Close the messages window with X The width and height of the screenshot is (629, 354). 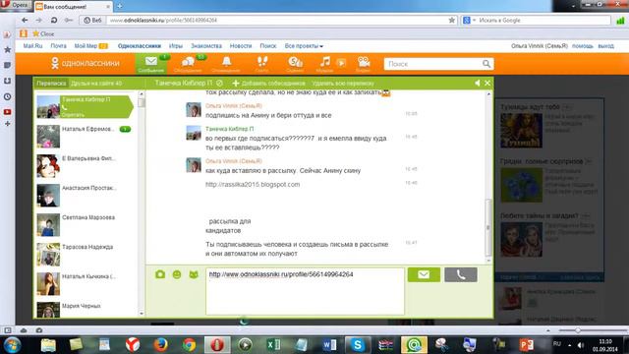click(487, 83)
